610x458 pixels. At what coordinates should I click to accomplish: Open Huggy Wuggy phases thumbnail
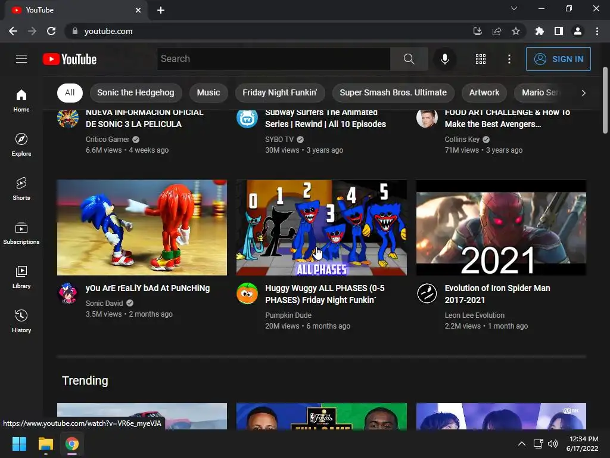point(322,227)
